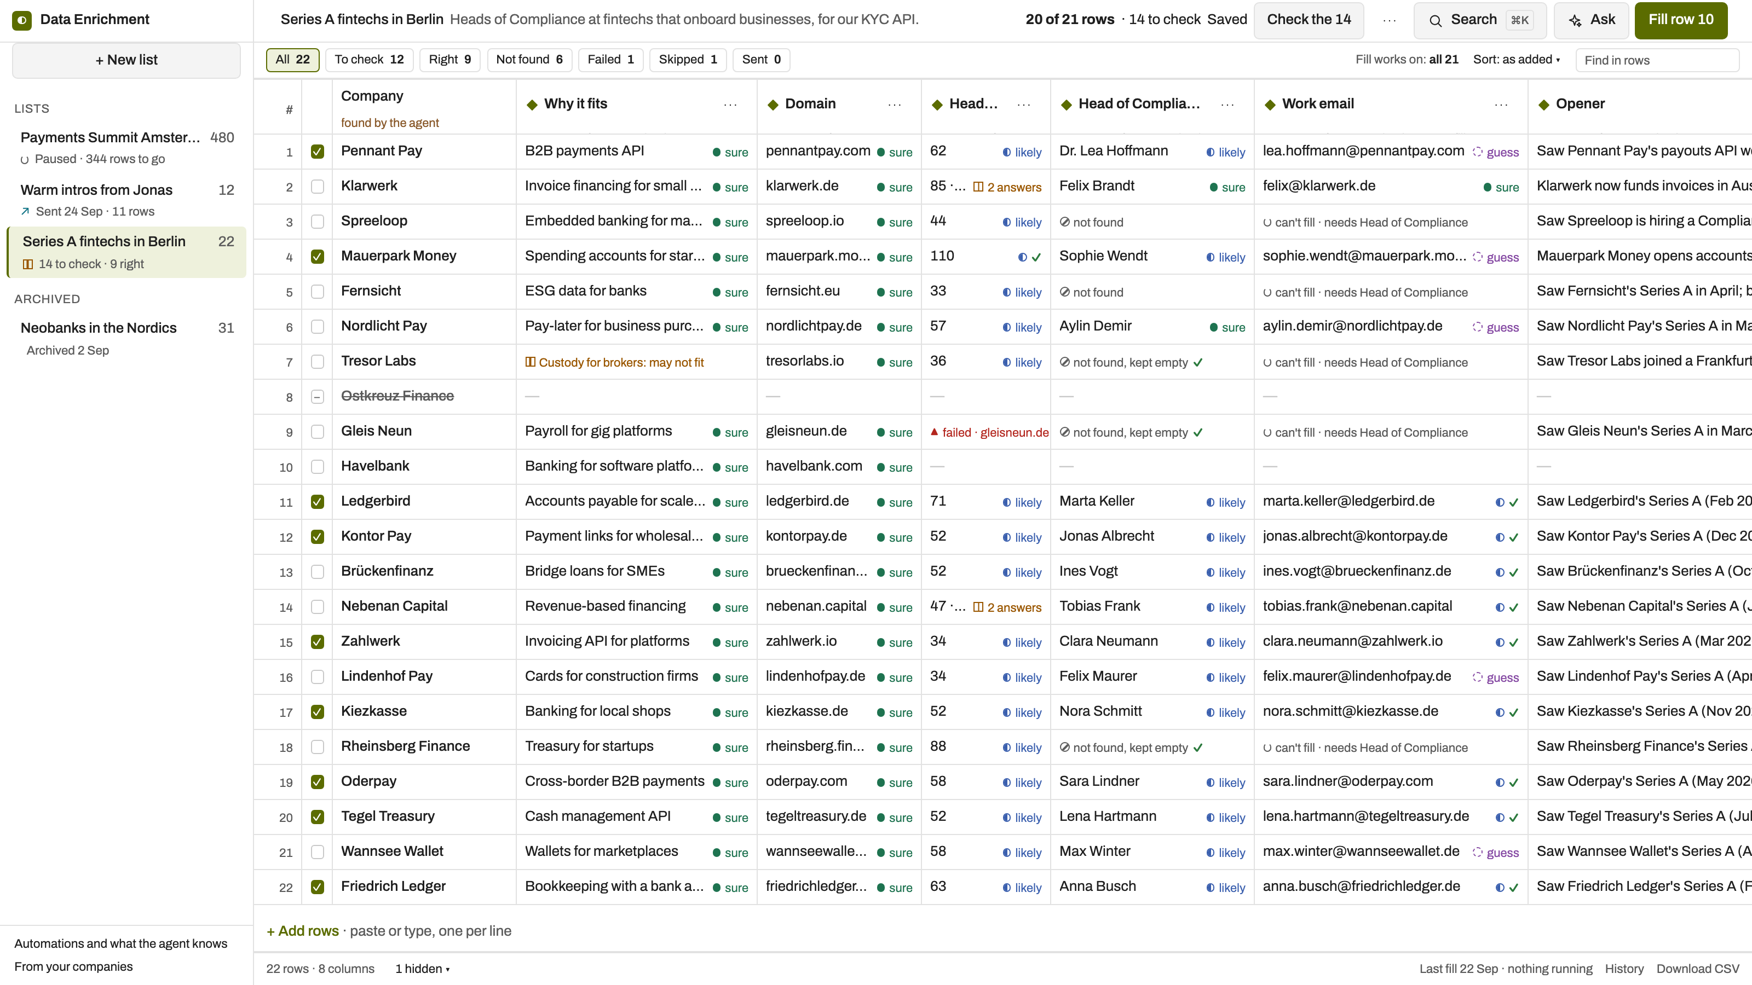Click the Custody for brokers warning flag
This screenshot has width=1752, height=985.
click(x=614, y=362)
